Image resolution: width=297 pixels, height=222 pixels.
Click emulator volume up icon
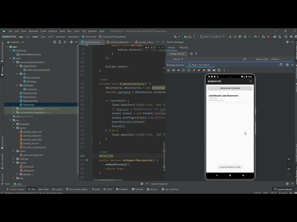click(174, 70)
